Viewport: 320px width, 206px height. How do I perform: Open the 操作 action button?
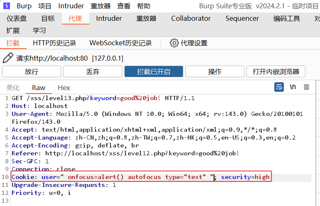coord(215,71)
